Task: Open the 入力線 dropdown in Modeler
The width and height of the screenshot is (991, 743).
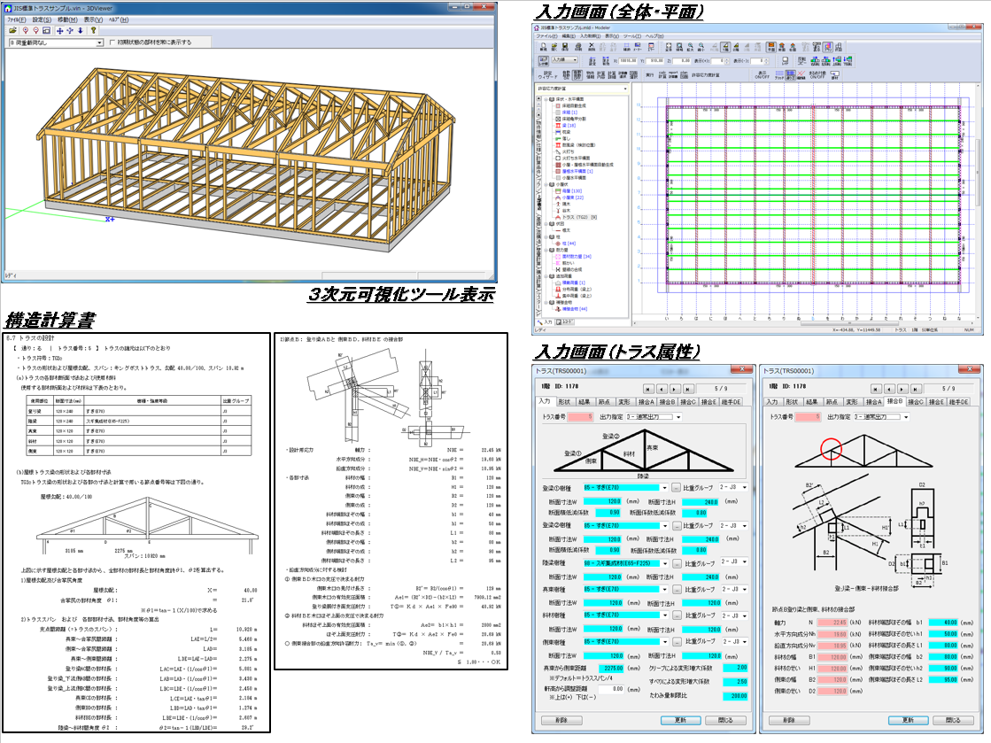Action: pyautogui.click(x=565, y=59)
